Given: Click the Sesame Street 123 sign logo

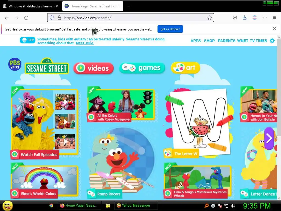Looking at the screenshot, I should (47, 66).
